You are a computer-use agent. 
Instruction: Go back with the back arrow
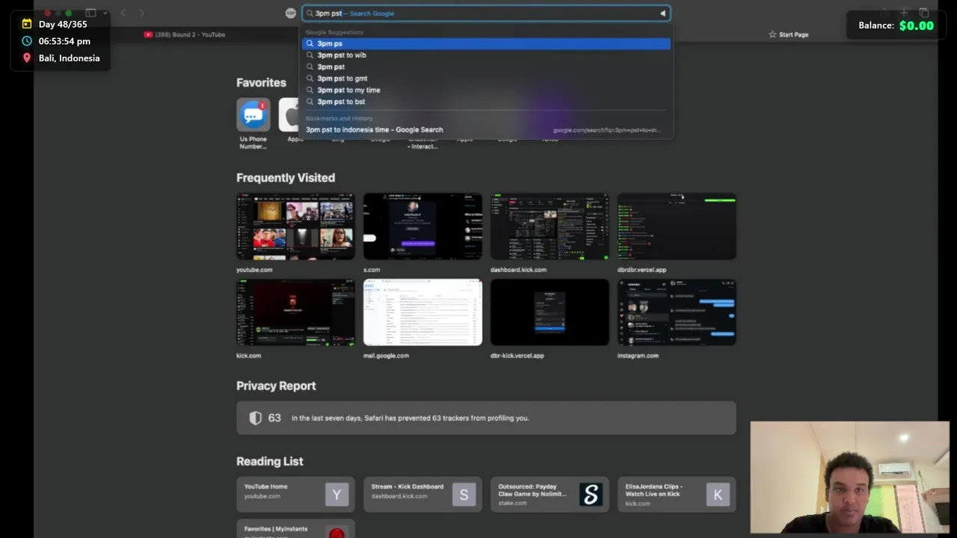click(123, 13)
